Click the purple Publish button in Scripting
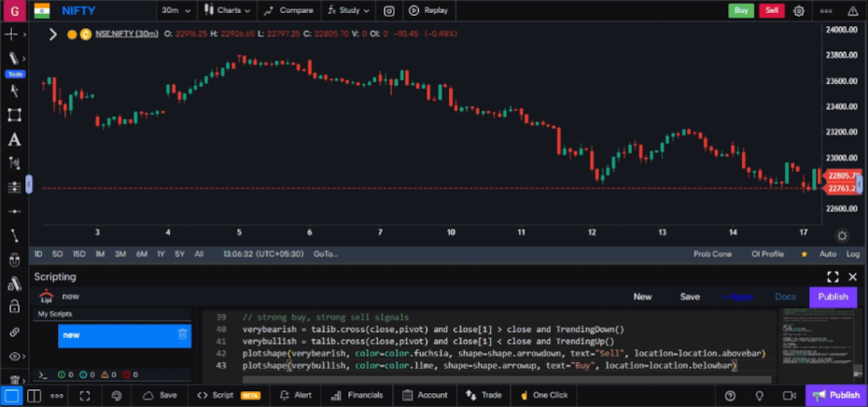Viewport: 868px width, 407px height. click(x=833, y=297)
